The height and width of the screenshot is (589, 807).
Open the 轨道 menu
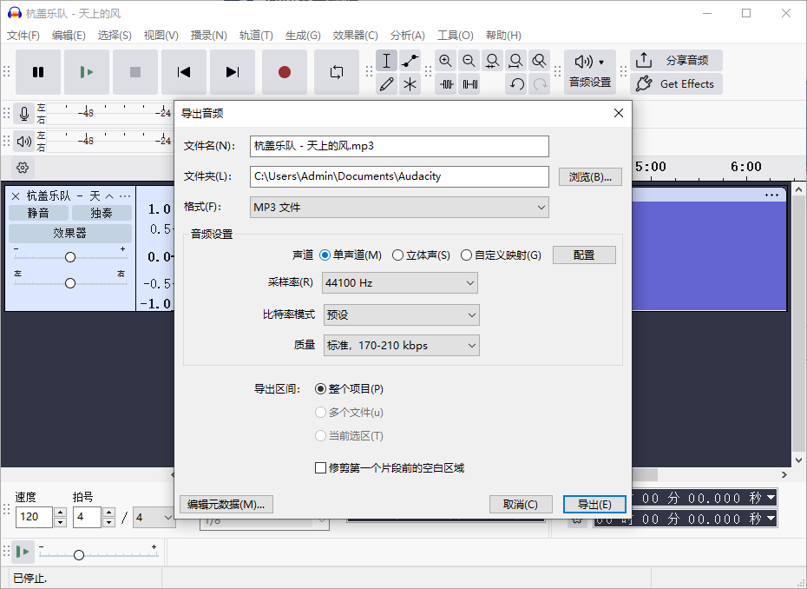point(257,36)
